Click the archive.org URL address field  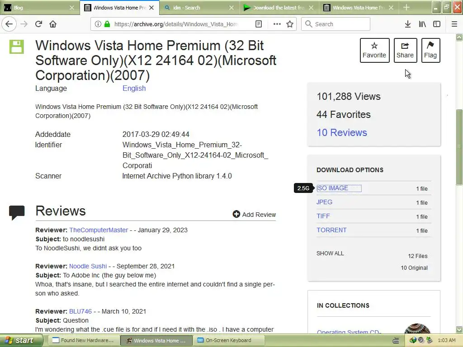point(176,24)
